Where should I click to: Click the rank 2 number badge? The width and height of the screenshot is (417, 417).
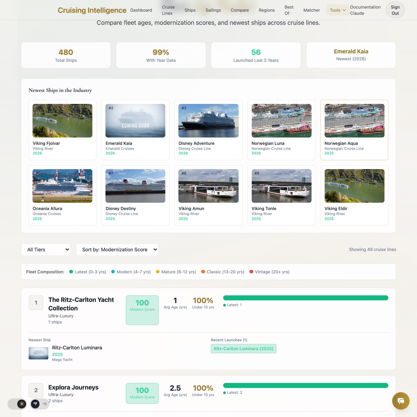pos(36,390)
